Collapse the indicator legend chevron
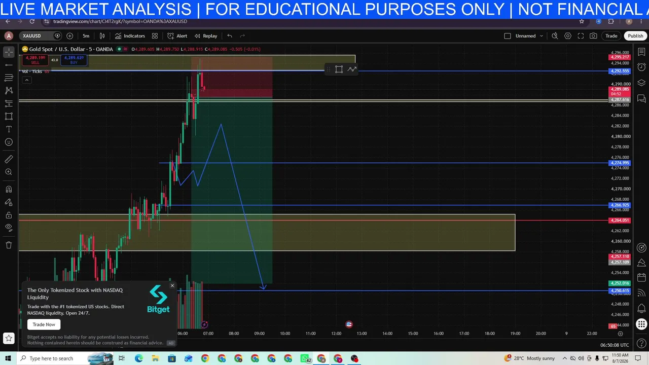 26,80
